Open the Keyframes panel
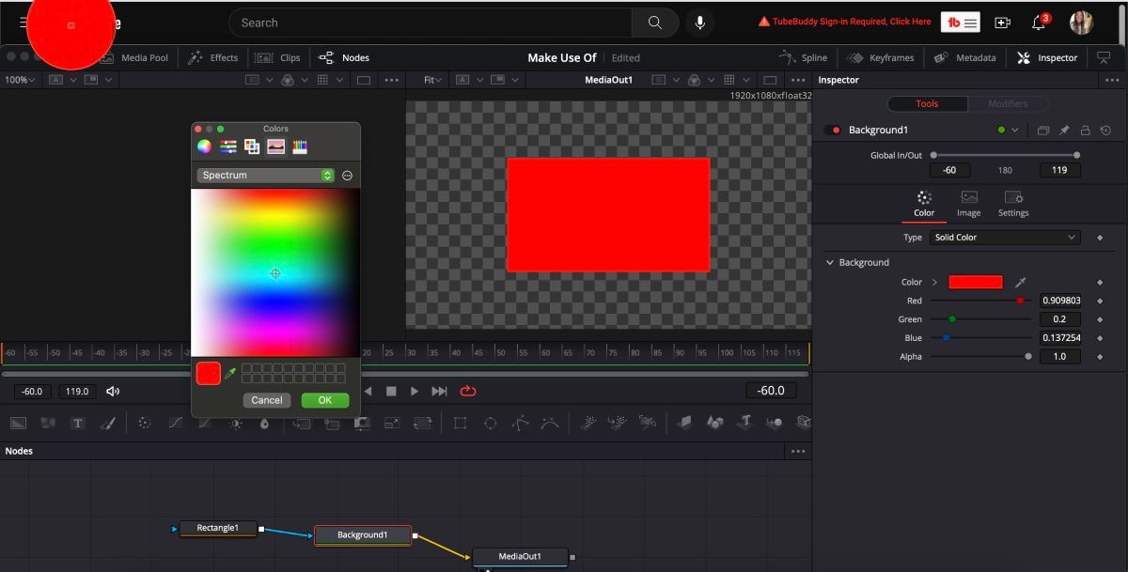 [x=881, y=57]
